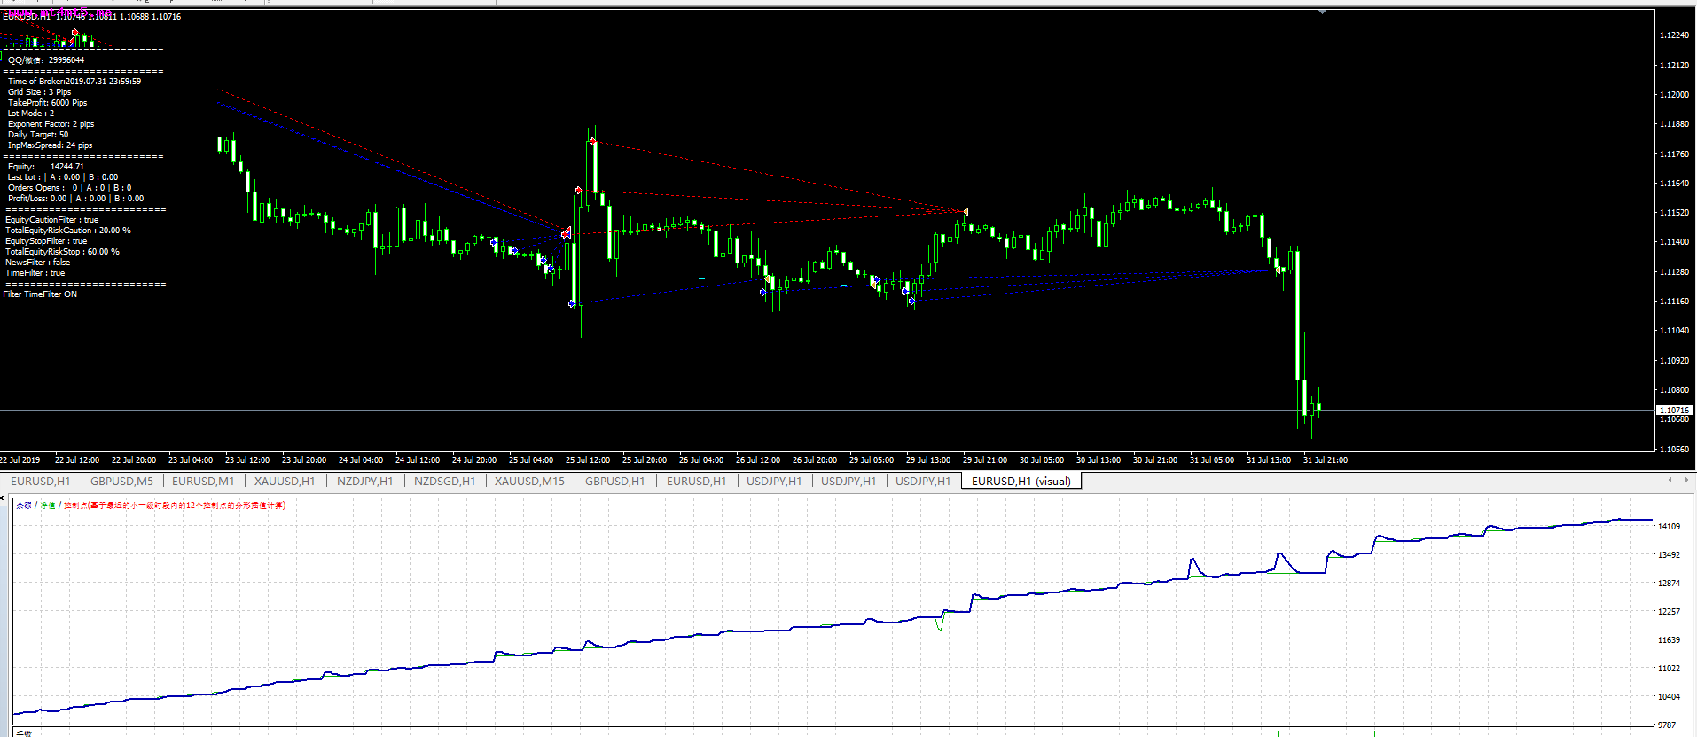This screenshot has height=737, width=1697.
Task: Click the Lot Mode : 2 line
Action: (31, 114)
